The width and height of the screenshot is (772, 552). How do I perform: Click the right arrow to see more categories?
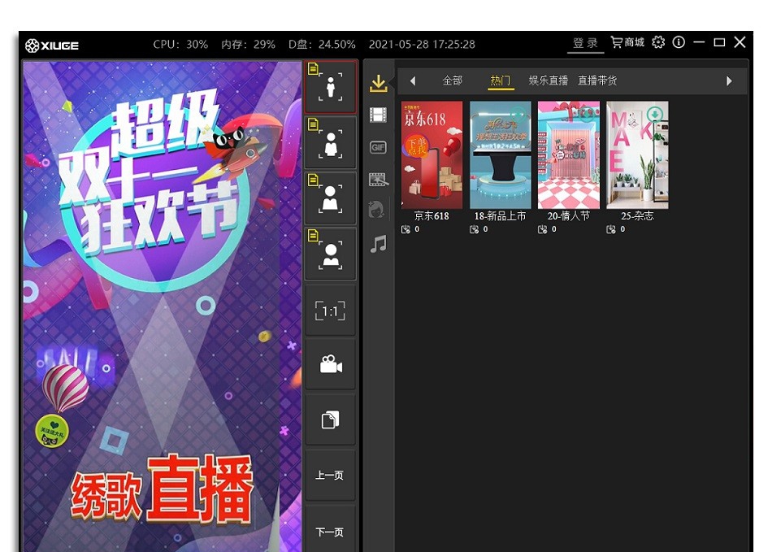pyautogui.click(x=729, y=80)
